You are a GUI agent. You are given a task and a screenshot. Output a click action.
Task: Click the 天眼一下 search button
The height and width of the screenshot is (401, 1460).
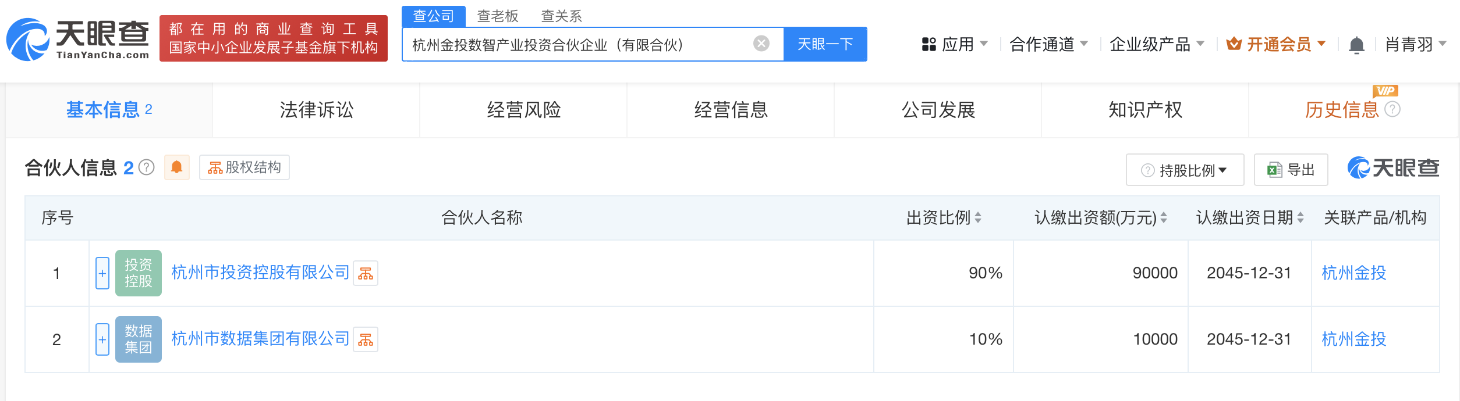pos(825,44)
